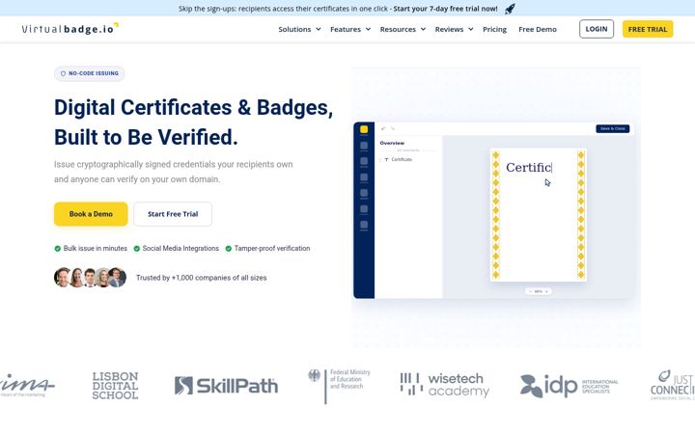Click the Social Media Integrations text

[x=181, y=249]
